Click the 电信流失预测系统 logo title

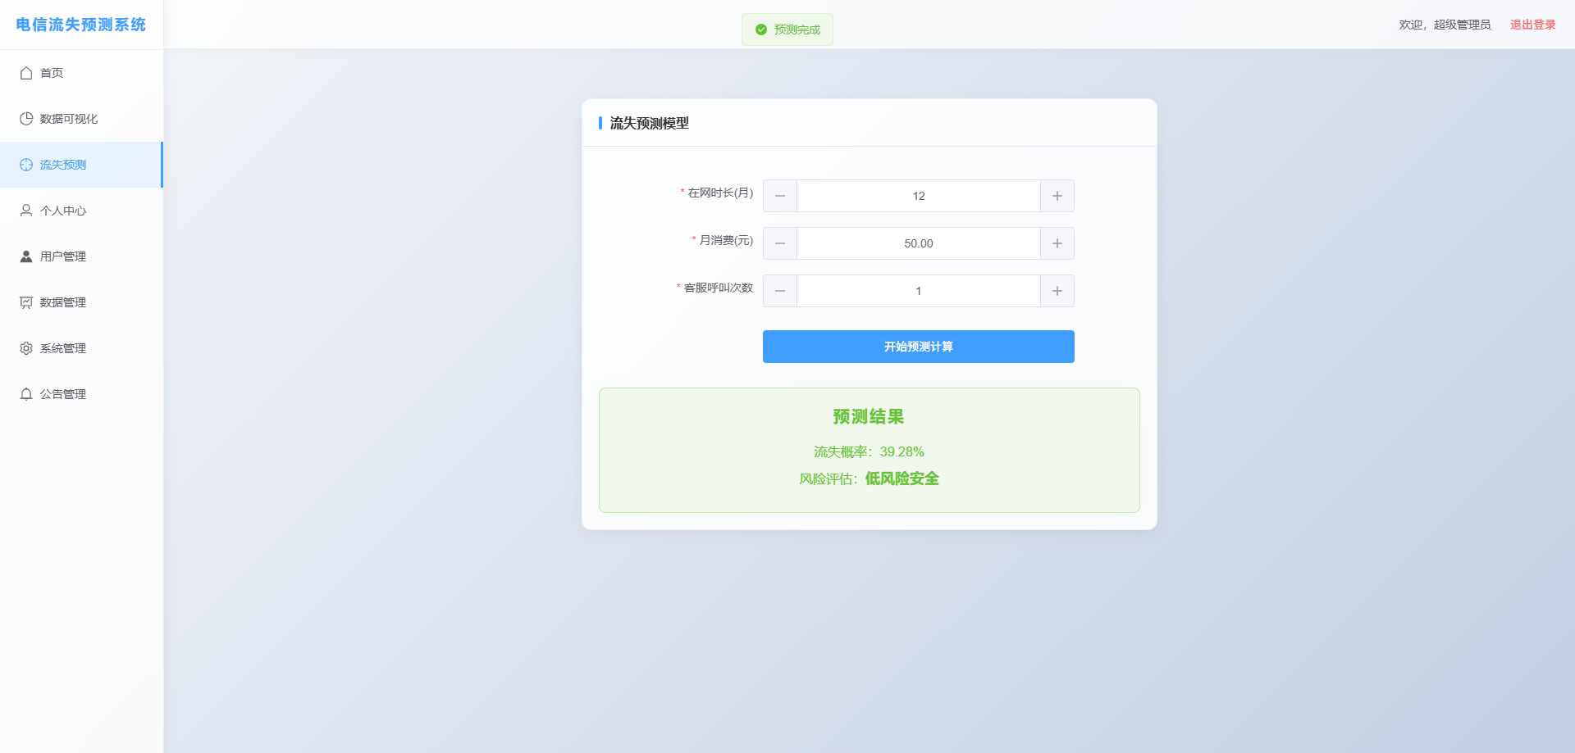click(x=81, y=25)
